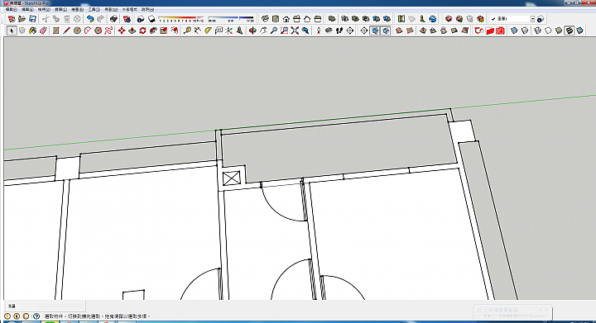
Task: Pick the Scale tool
Action: point(164,31)
